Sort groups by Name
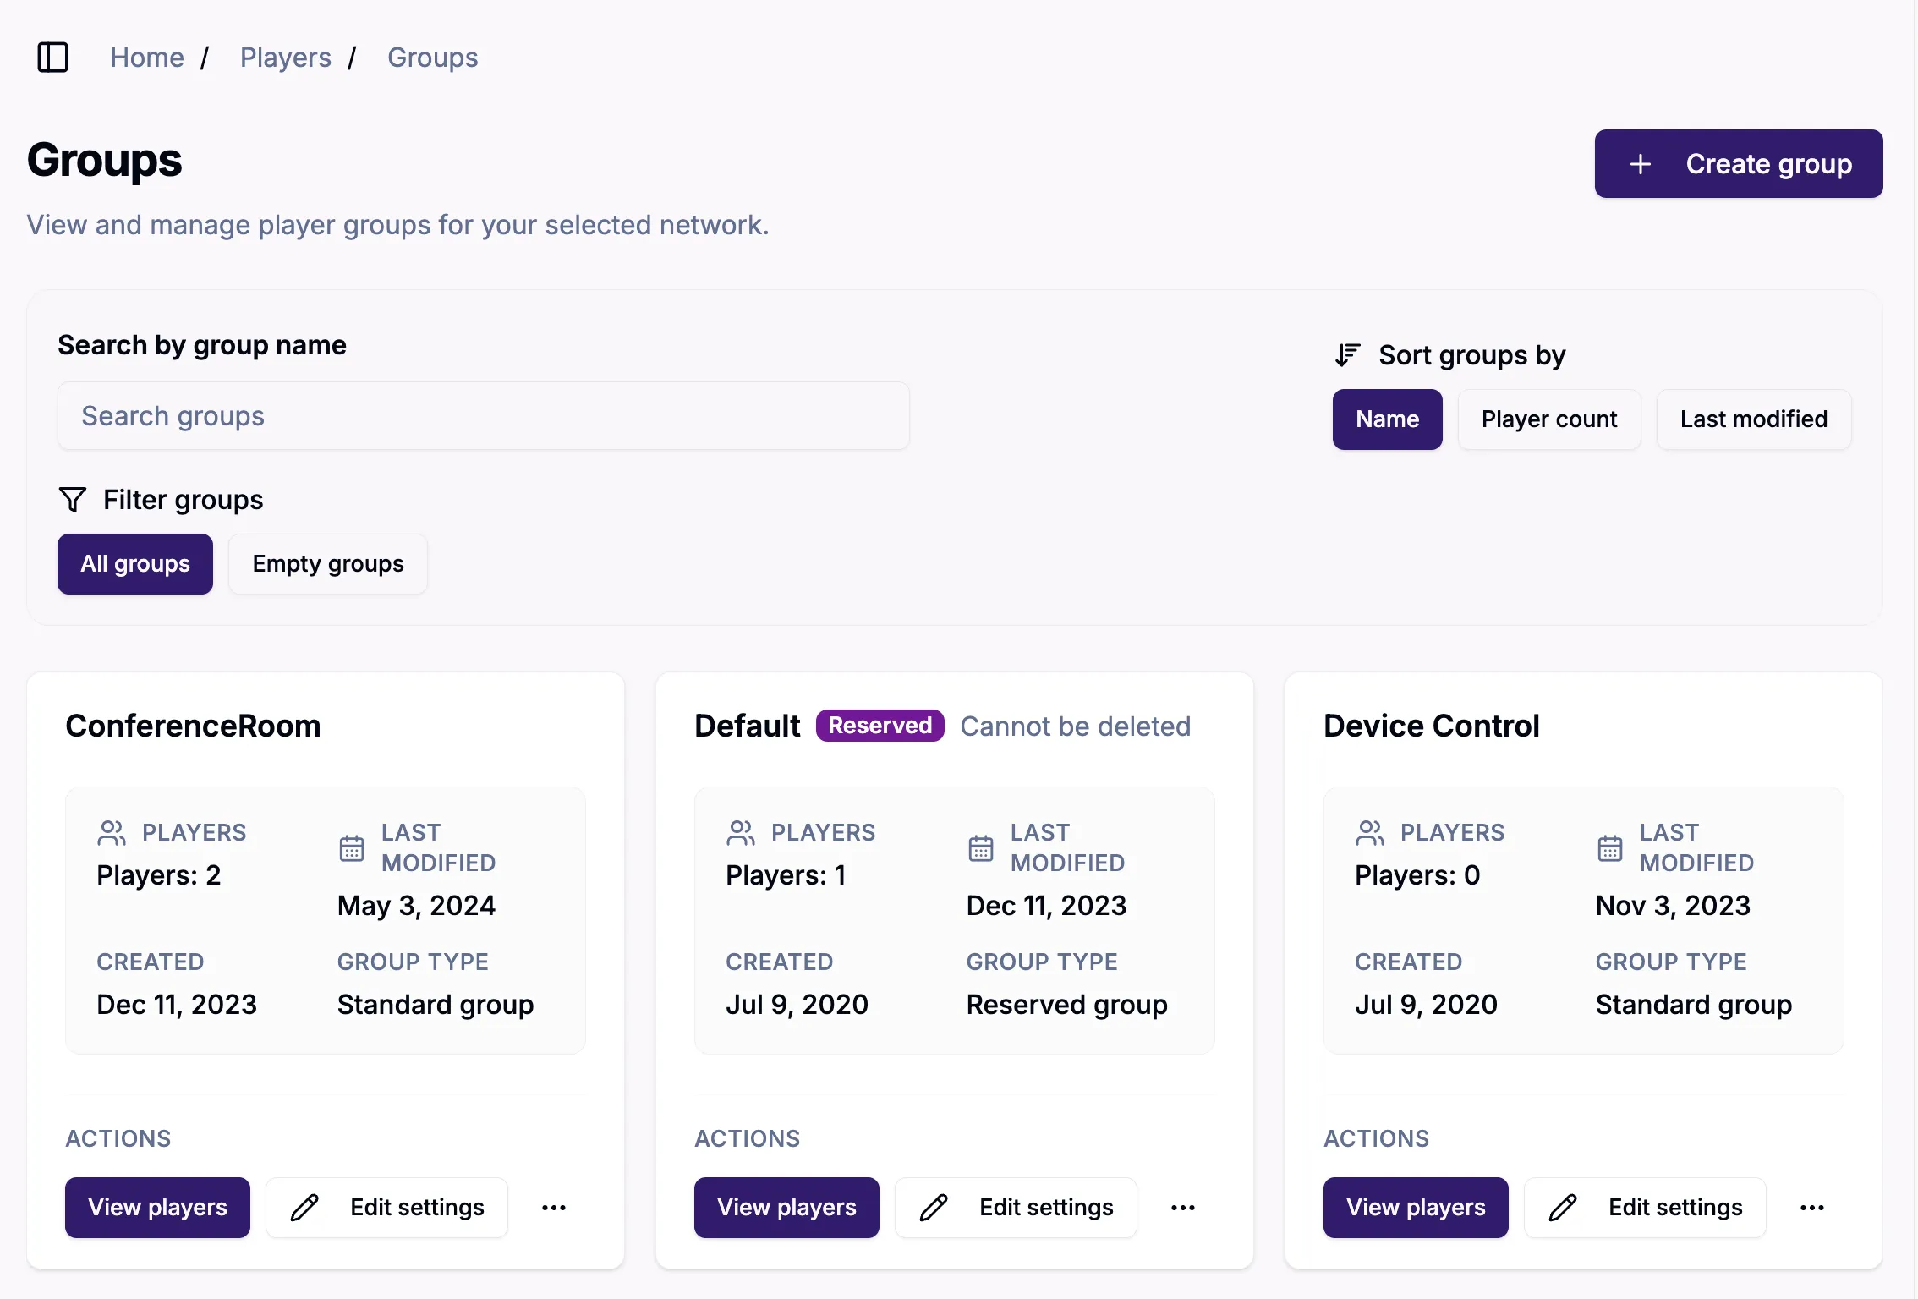1918x1299 pixels. pyautogui.click(x=1388, y=419)
